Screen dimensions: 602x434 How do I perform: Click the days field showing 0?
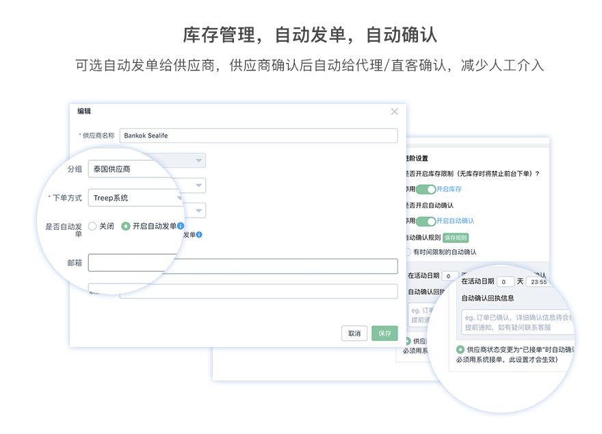505,281
